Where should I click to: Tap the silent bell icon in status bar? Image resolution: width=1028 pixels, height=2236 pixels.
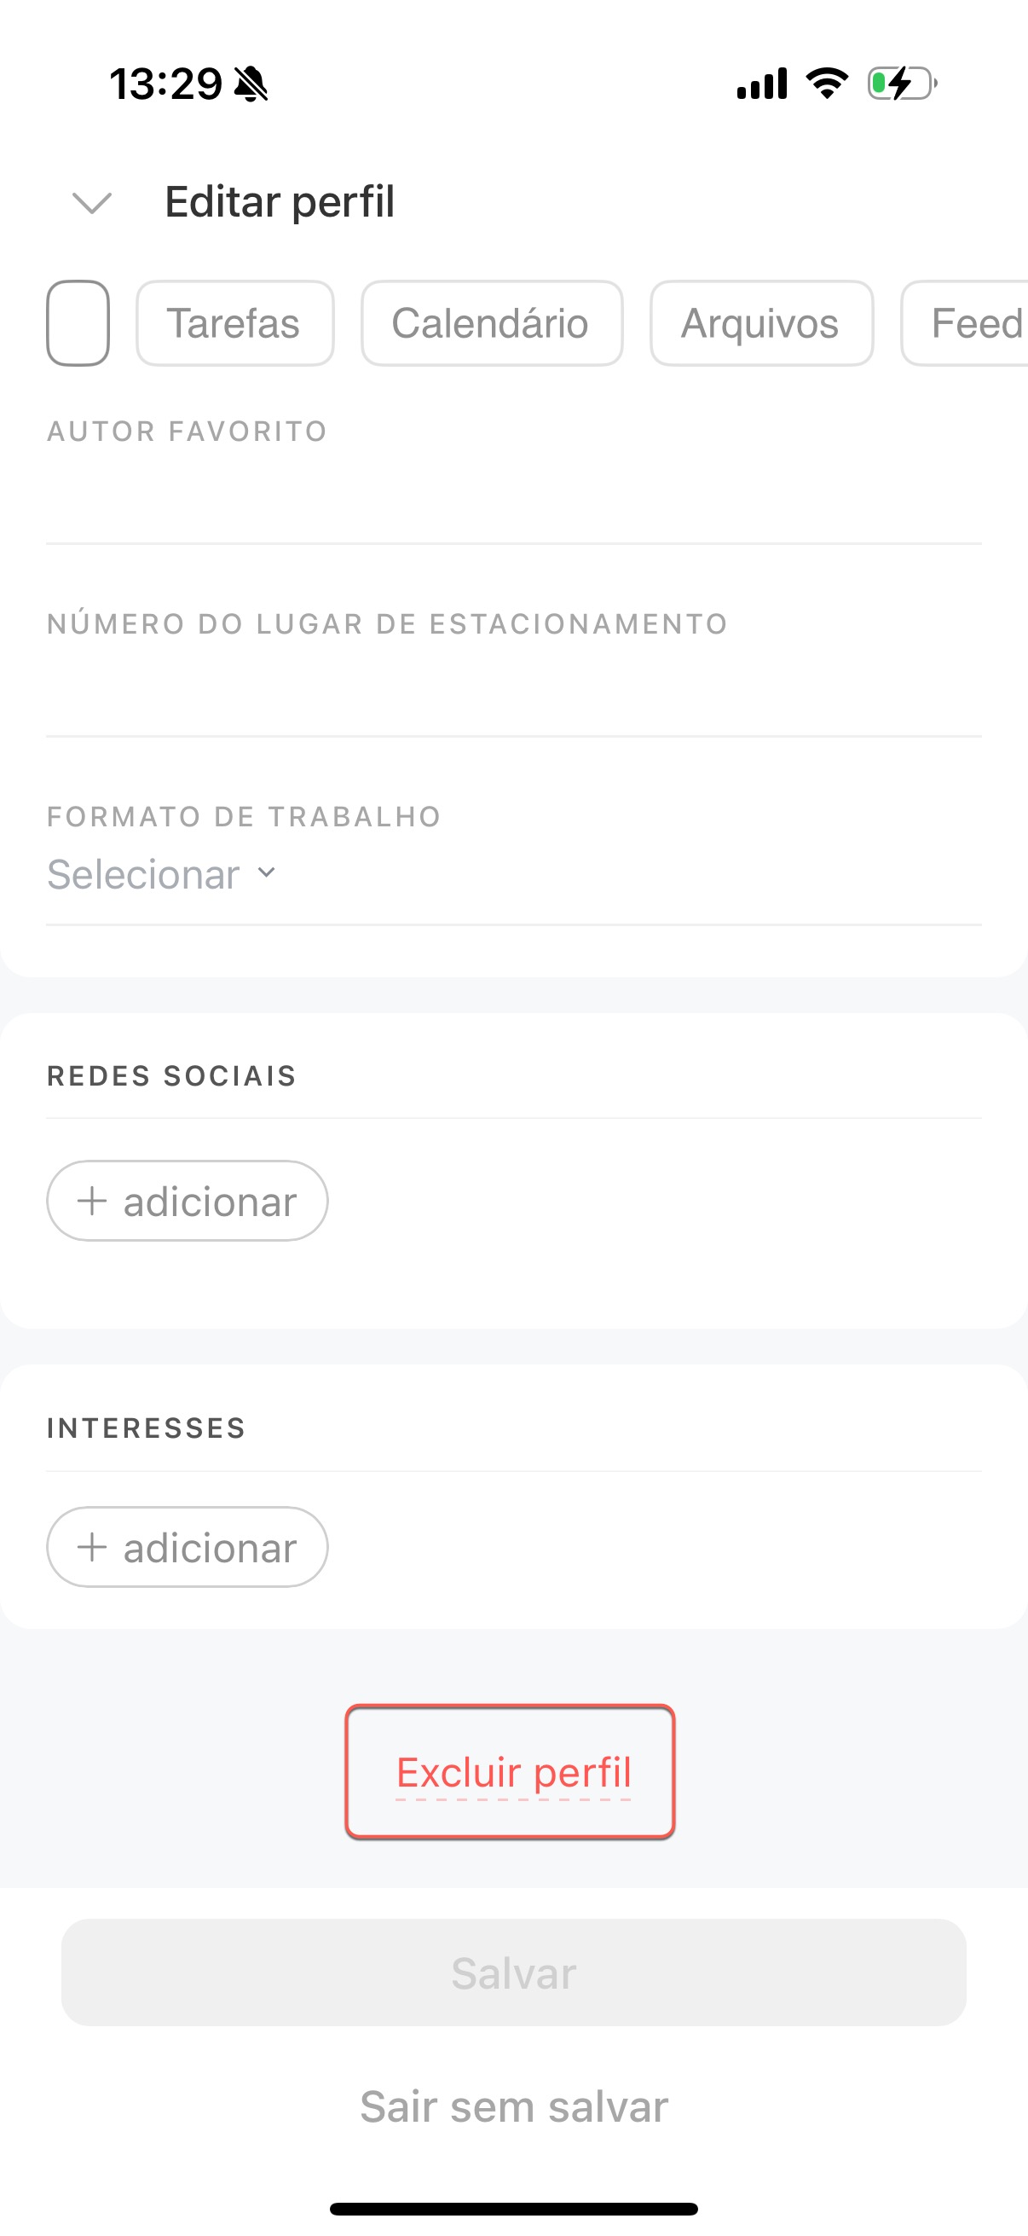coord(251,84)
